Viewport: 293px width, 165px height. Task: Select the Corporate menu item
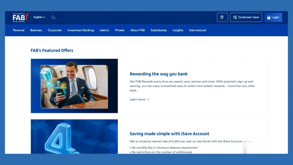55,30
